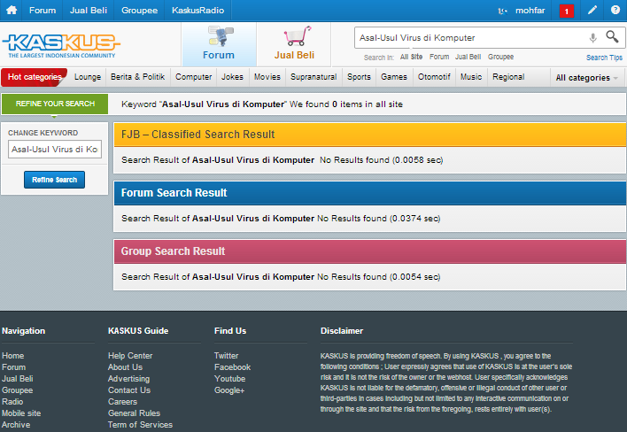Screen dimensions: 627x432
Task: Open the Groupee footer link
Action: point(17,390)
